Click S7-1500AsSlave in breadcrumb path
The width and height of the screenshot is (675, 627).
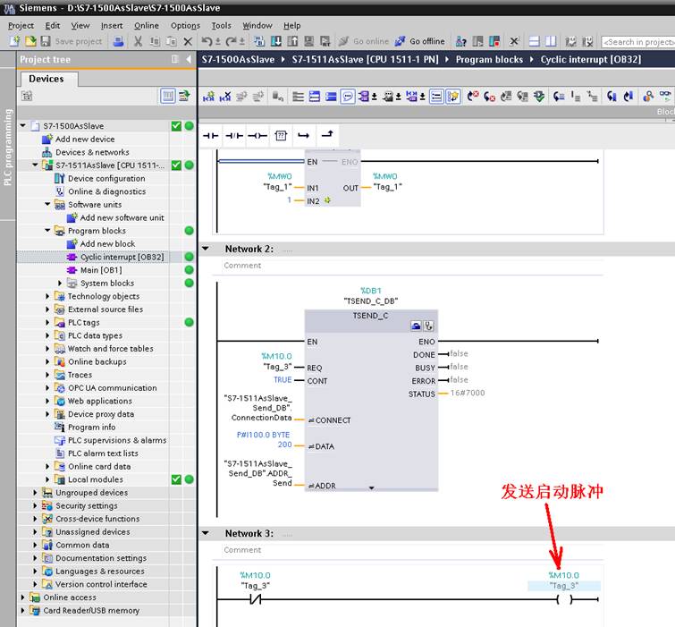(238, 59)
